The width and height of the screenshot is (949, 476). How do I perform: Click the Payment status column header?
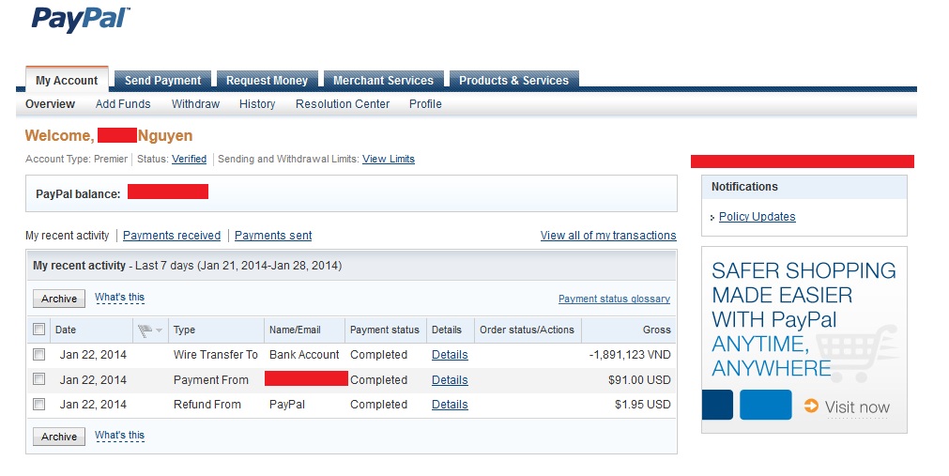384,330
